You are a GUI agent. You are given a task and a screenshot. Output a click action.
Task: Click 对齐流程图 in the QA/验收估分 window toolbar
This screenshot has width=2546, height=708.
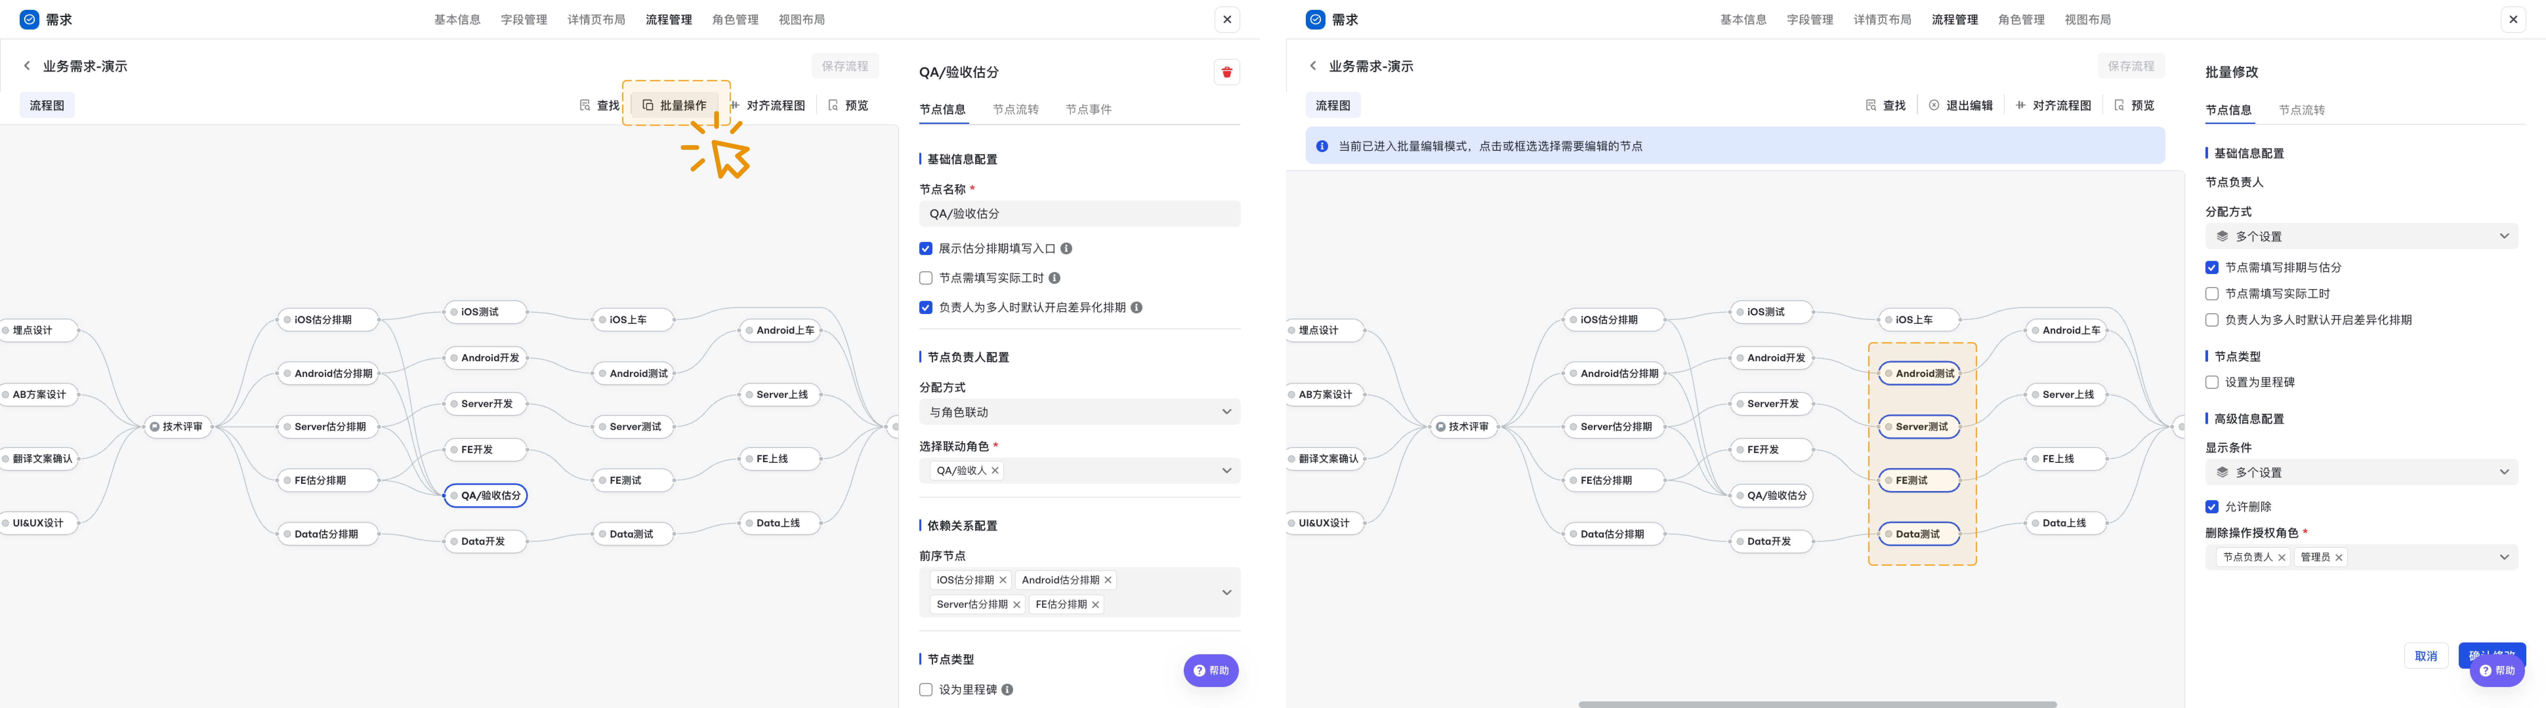point(767,106)
